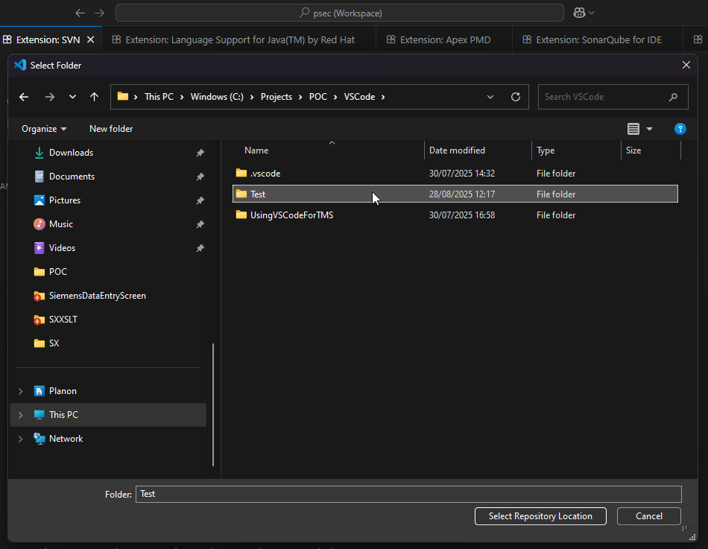Expand the Network tree node

point(20,439)
